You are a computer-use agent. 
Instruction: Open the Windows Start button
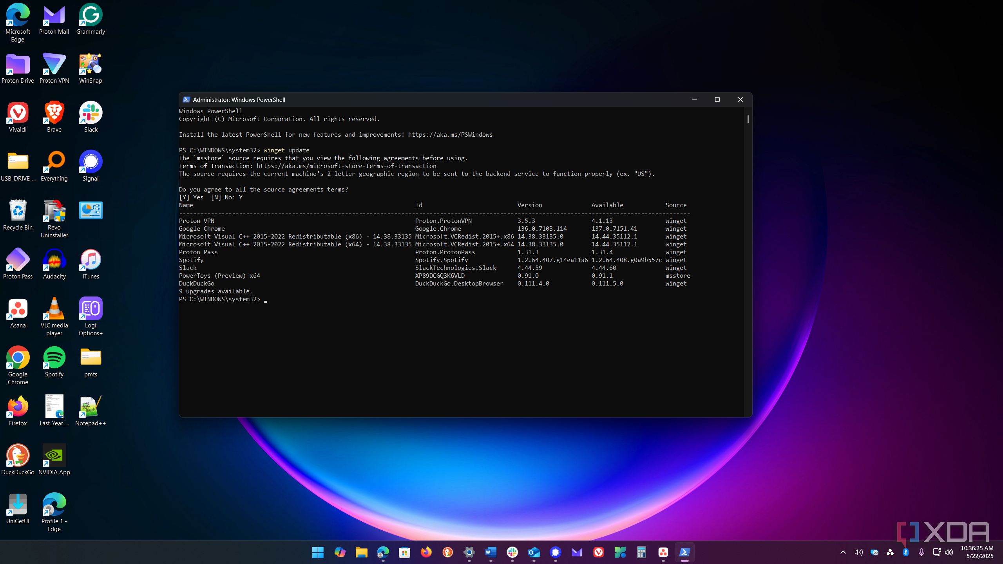(x=318, y=552)
